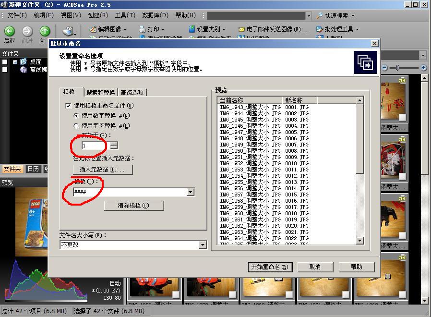The height and width of the screenshot is (317, 431).
Task: Select the 使用数字替换 radio option
Action: pos(75,116)
